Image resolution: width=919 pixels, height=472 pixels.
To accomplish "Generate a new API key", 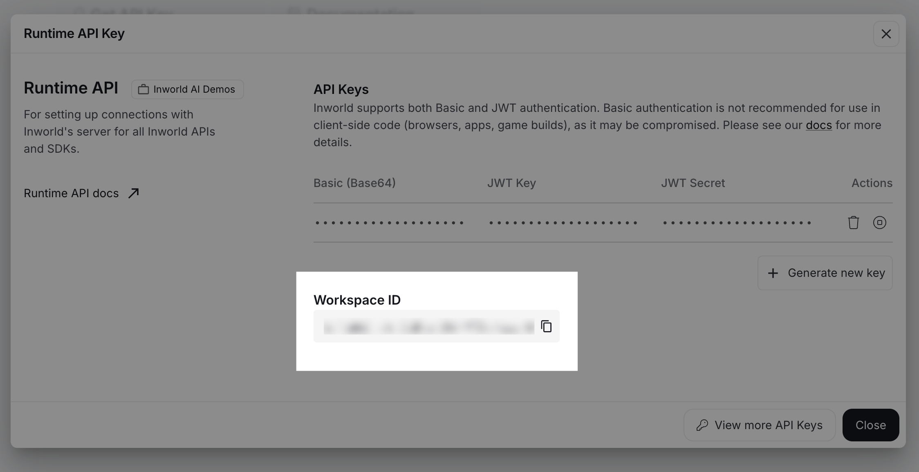I will pos(825,273).
